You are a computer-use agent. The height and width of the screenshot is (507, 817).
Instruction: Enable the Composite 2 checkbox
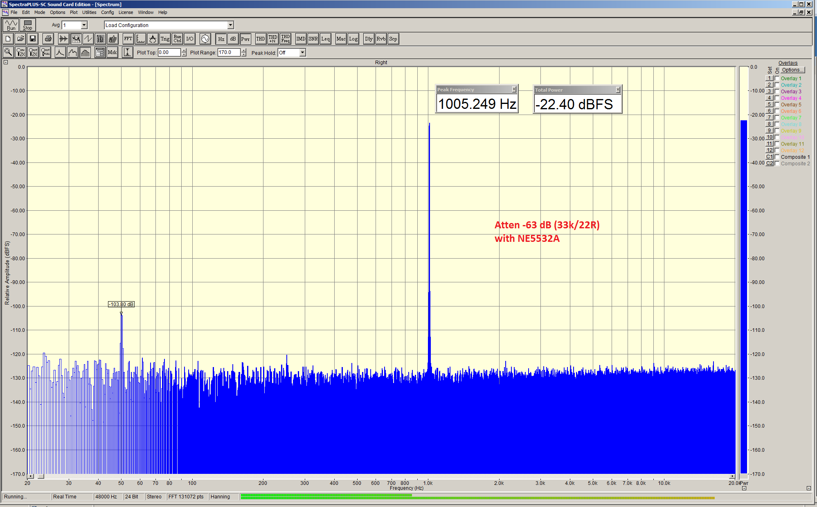click(x=777, y=163)
